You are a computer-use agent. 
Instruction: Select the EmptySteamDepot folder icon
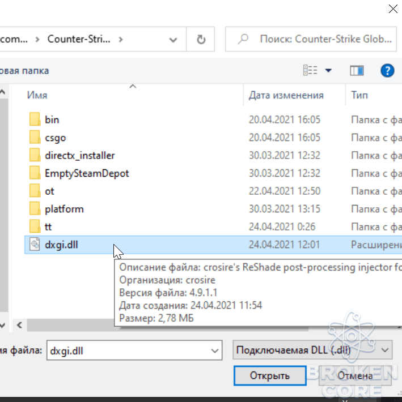35,173
